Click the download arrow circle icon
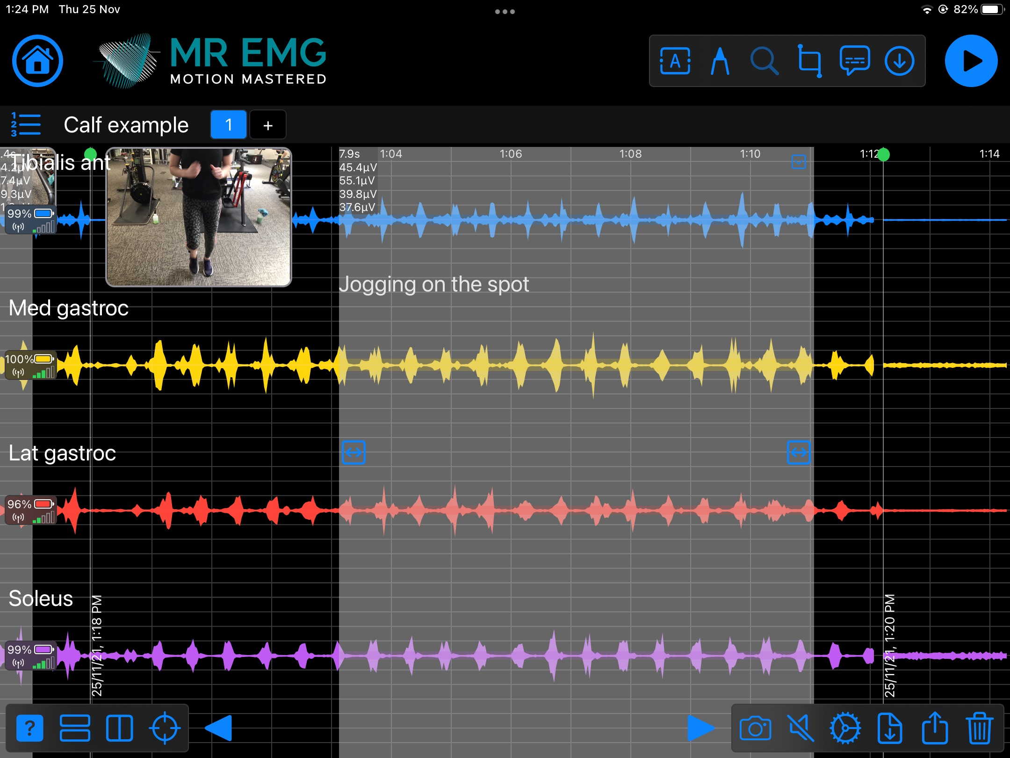The width and height of the screenshot is (1010, 758). pos(899,61)
